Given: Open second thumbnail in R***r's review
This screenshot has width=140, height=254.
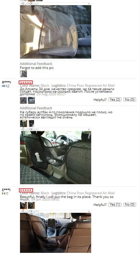Looking at the screenshot, I should 31,100.
